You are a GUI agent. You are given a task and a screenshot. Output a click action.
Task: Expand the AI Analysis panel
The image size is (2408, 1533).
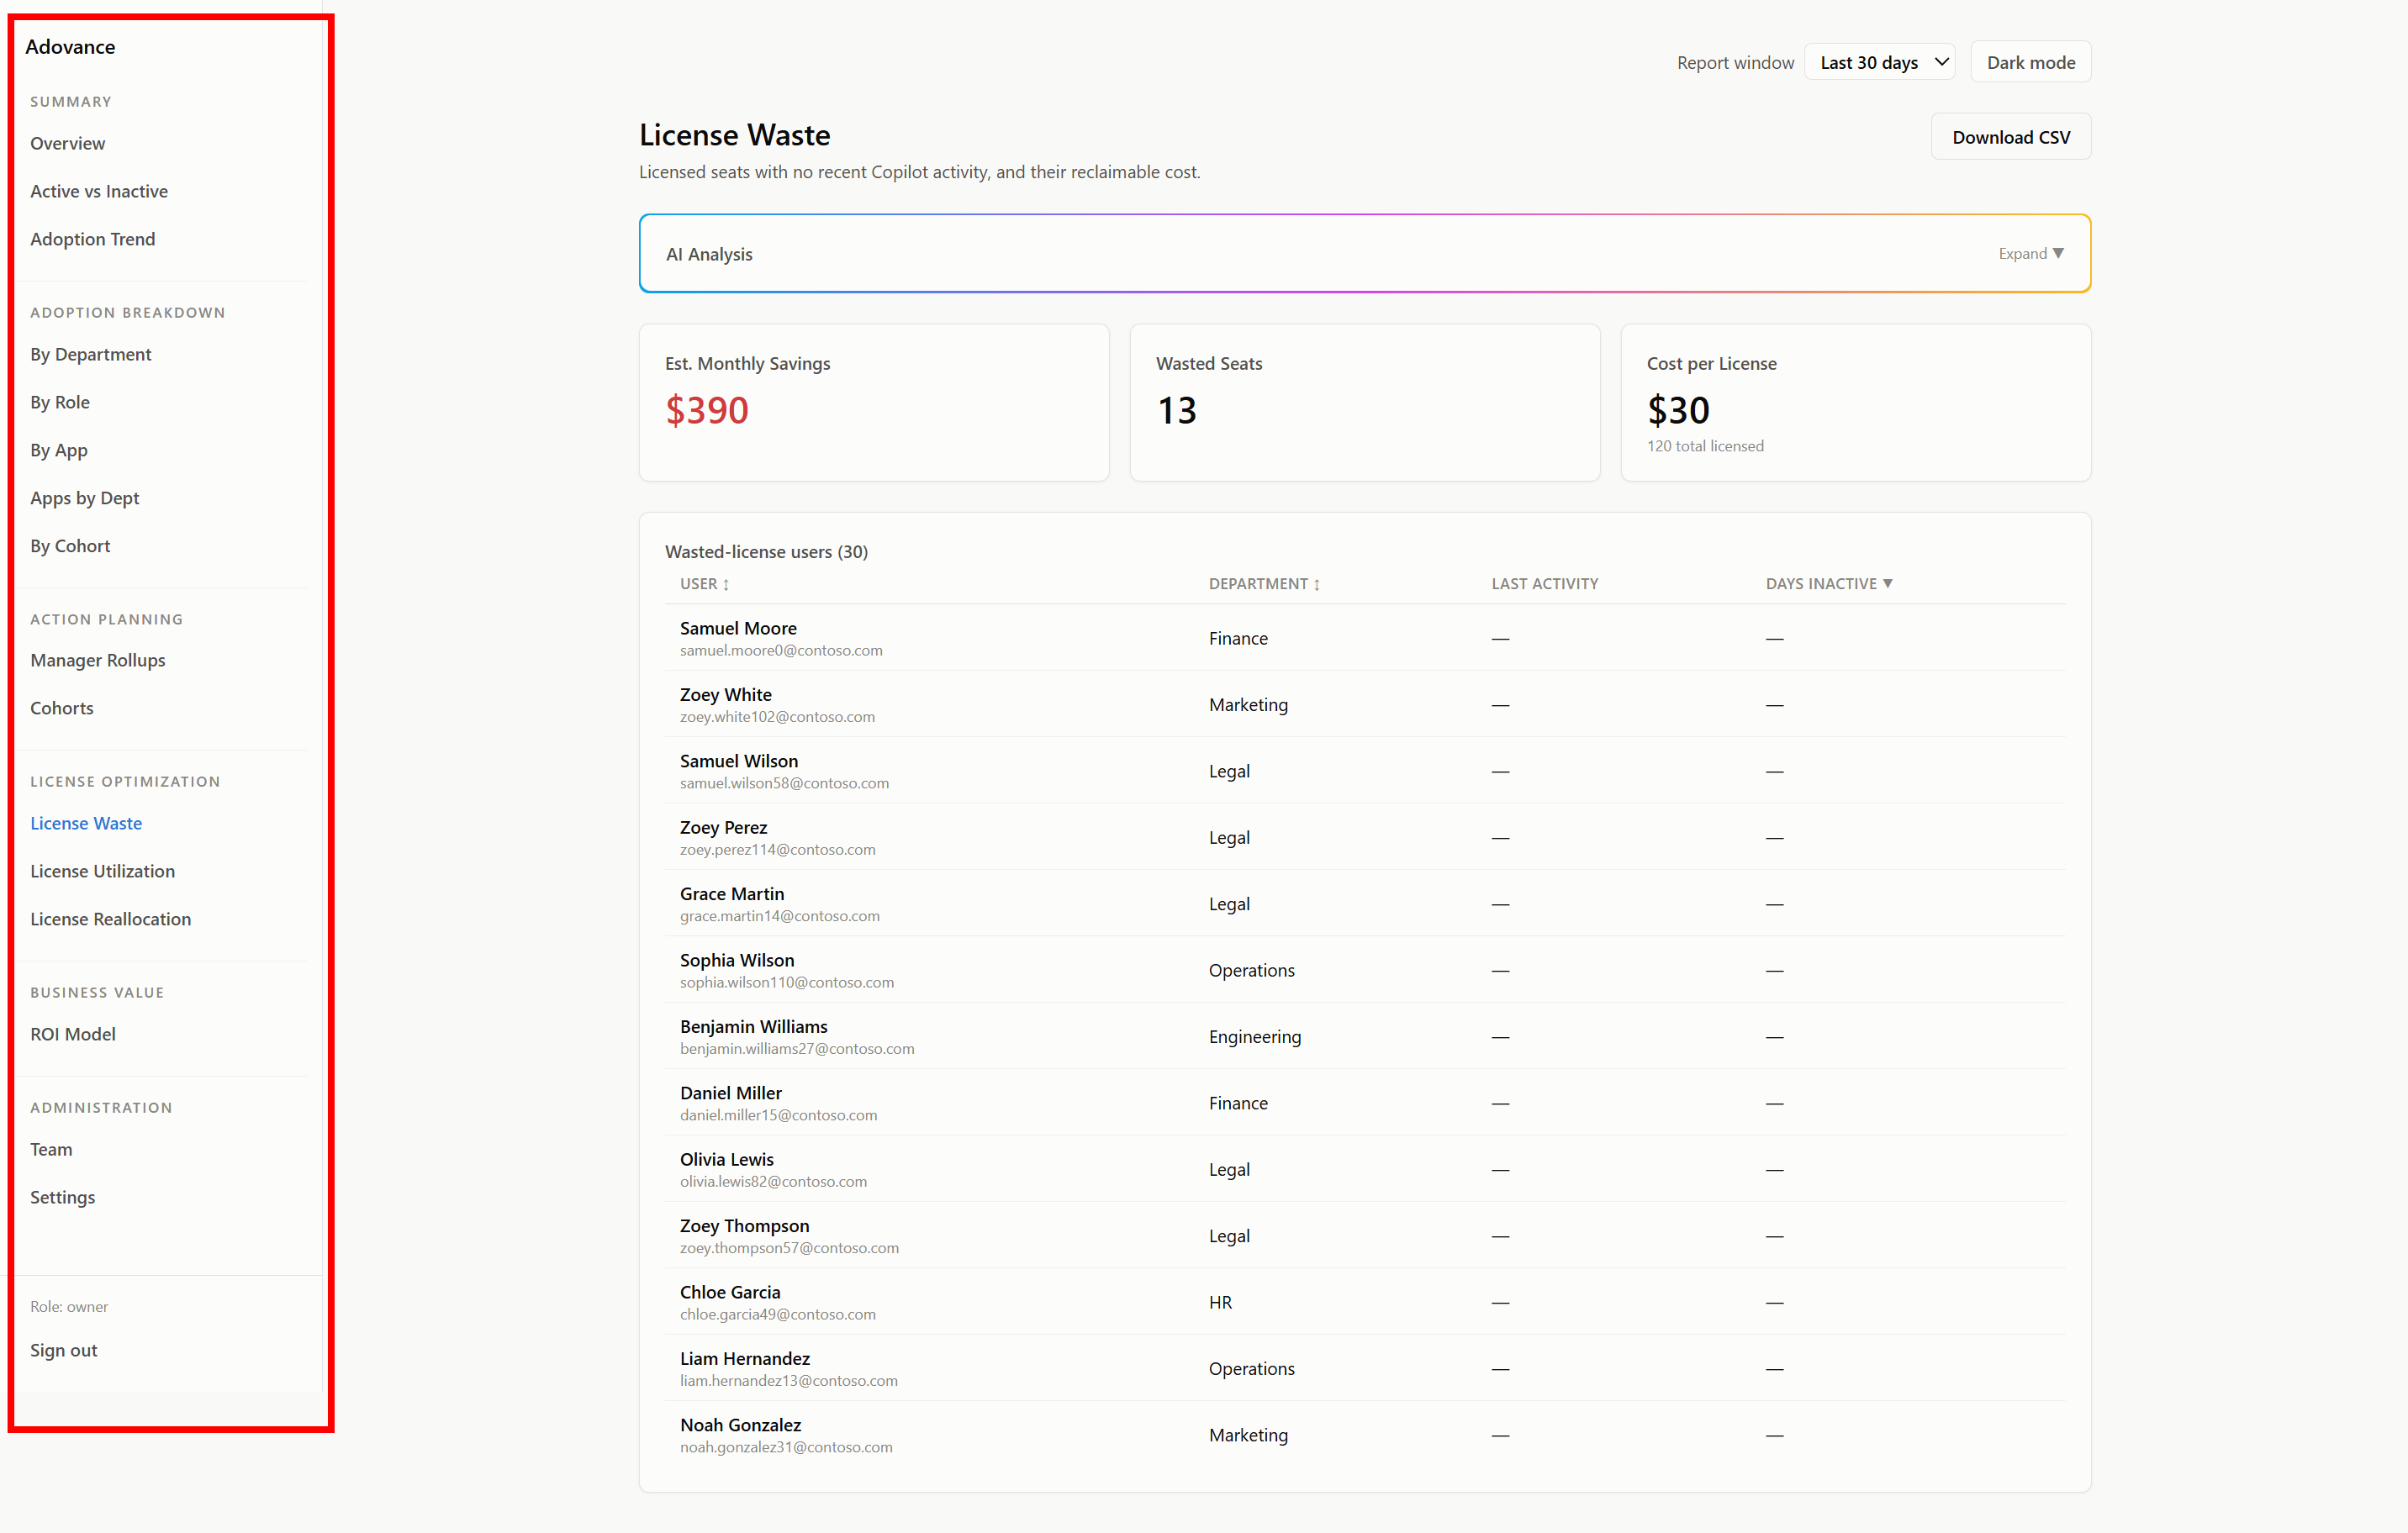[x=2031, y=254]
